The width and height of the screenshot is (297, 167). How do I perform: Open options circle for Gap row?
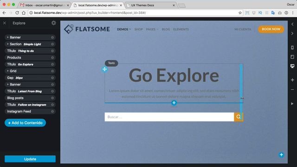point(52,78)
